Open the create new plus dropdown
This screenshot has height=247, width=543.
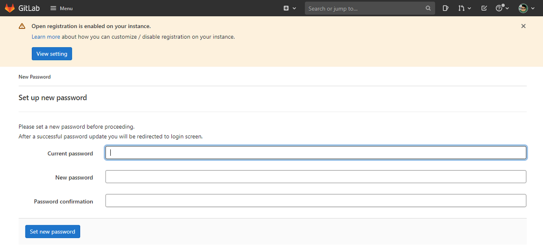[x=290, y=8]
